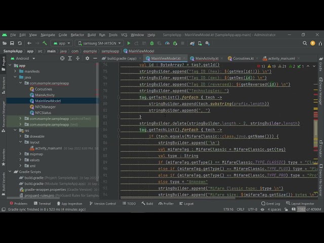
Task: Toggle the Build Variants side panel
Action: (4, 184)
